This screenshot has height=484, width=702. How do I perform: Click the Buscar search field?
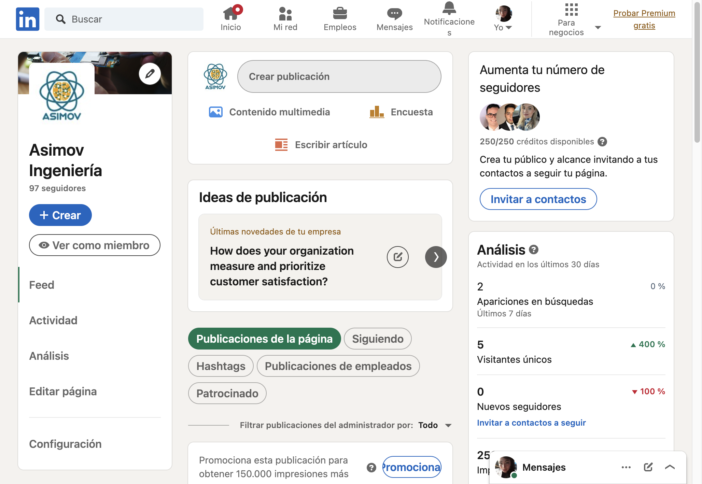click(x=124, y=19)
